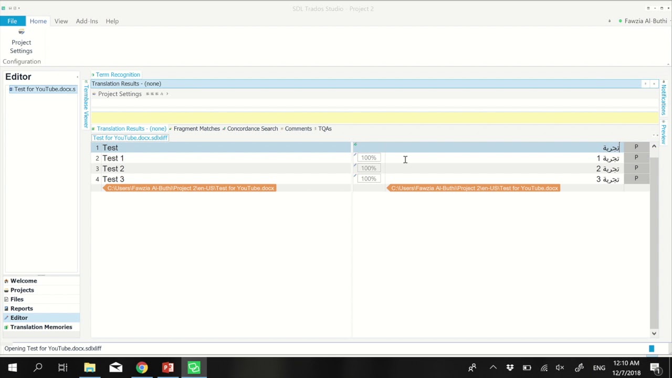This screenshot has width=672, height=378.
Task: Click the muted volume tray icon
Action: coord(560,367)
